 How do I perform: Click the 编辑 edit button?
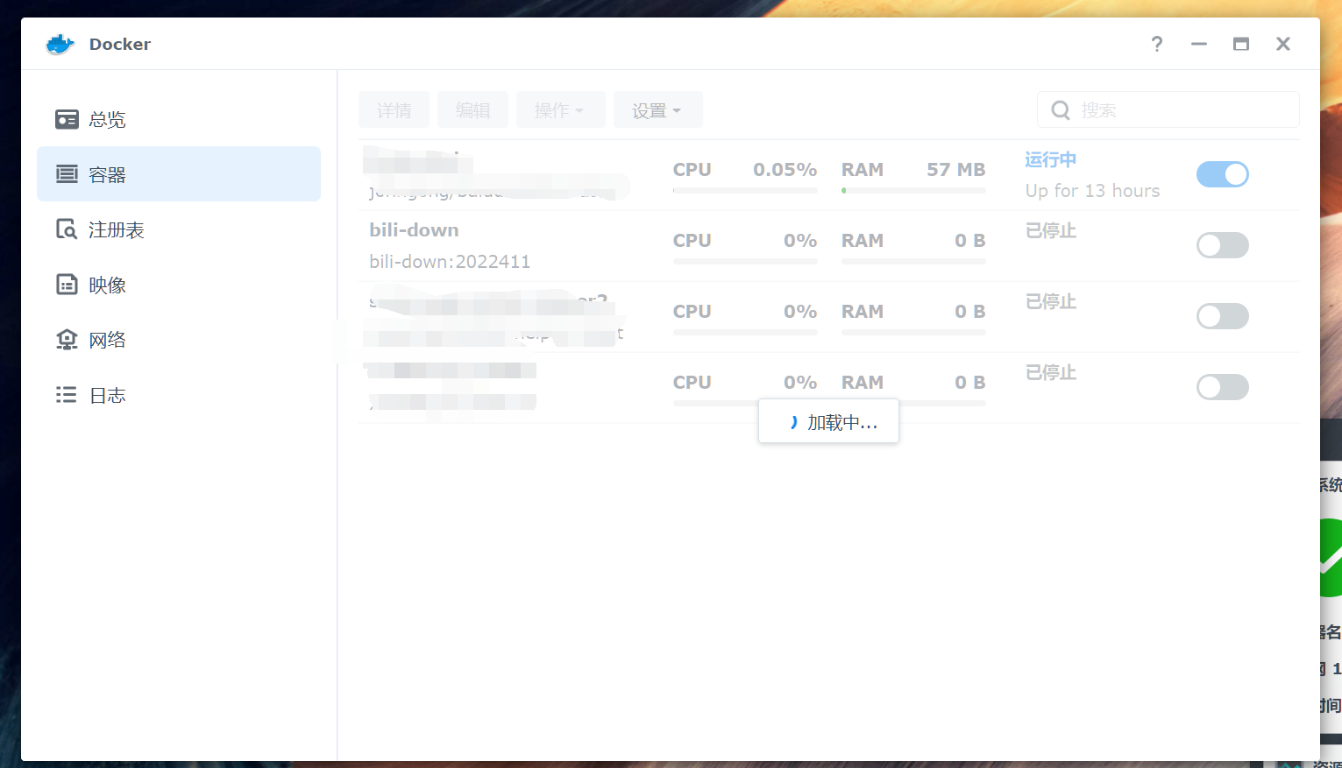pyautogui.click(x=473, y=110)
